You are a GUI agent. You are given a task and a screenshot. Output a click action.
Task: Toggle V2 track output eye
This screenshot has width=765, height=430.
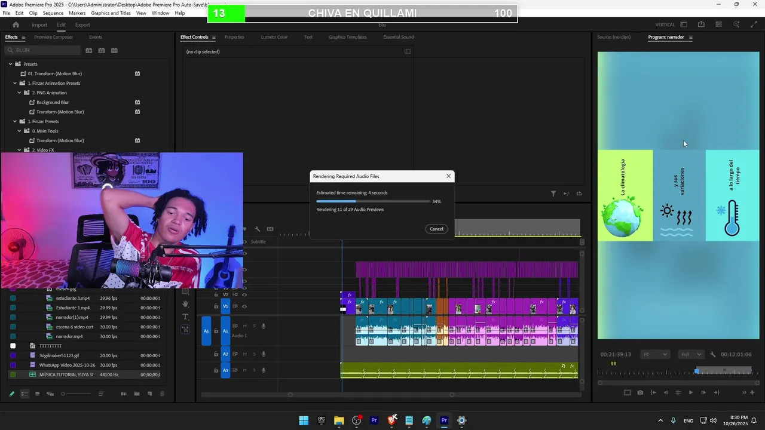(x=244, y=294)
